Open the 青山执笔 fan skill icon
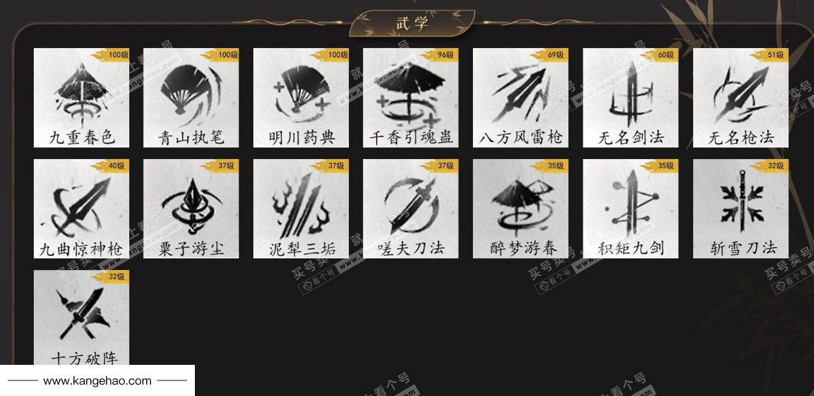Screen dimensions: 814x396 coord(191,98)
